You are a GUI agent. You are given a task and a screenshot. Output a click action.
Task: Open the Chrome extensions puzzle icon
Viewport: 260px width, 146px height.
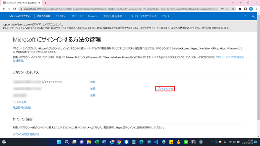pos(240,9)
